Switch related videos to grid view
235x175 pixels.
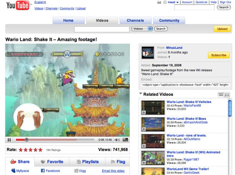[227, 95]
